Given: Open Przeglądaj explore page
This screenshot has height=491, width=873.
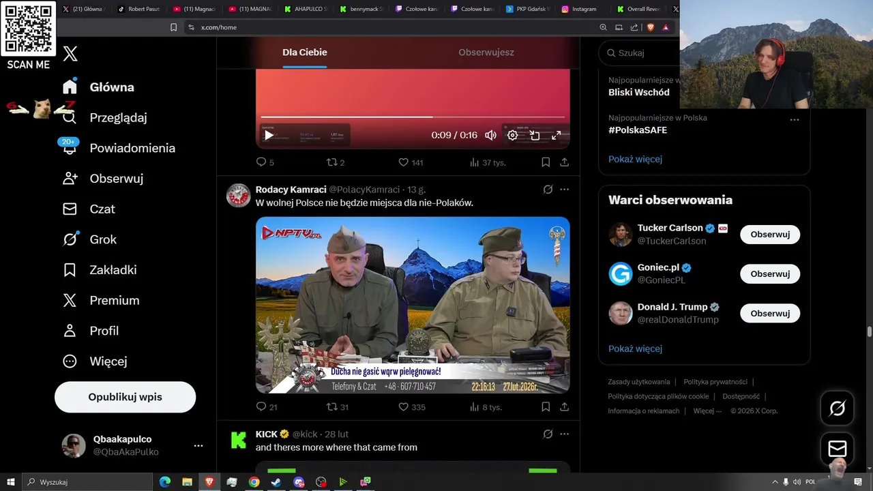Looking at the screenshot, I should [x=105, y=117].
